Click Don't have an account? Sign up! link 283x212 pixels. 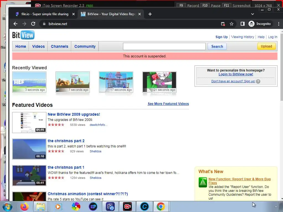coord(233,81)
